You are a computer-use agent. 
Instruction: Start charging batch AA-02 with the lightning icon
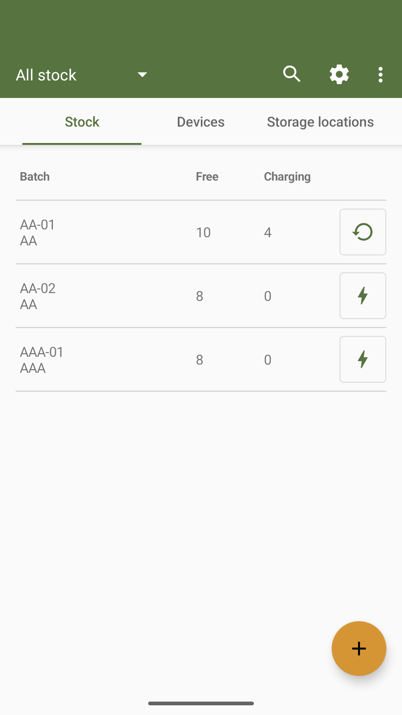(x=363, y=296)
